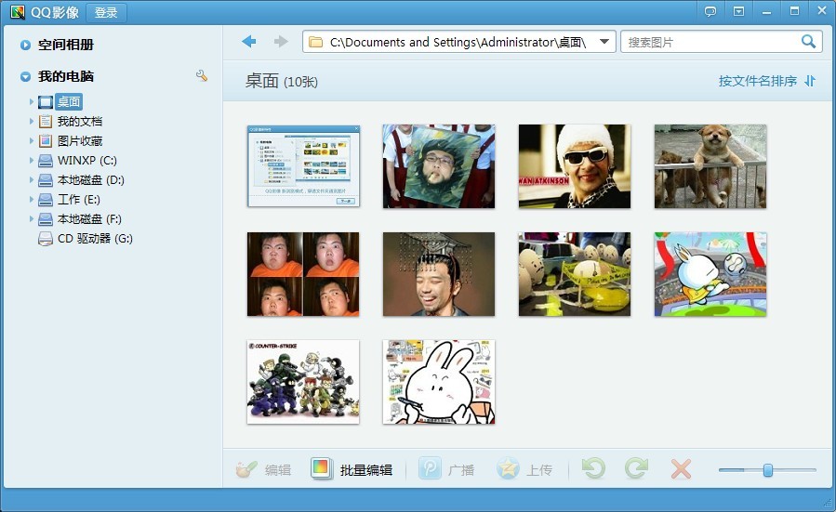The width and height of the screenshot is (836, 512).
Task: Click the 按文件名排序 sort link
Action: click(757, 81)
